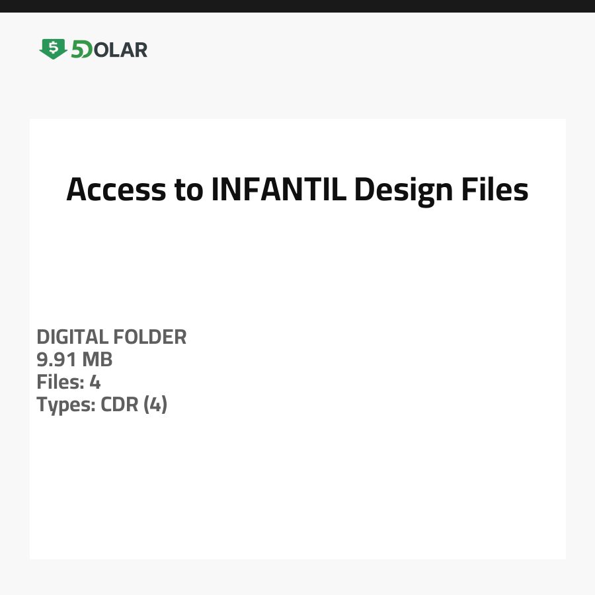Click the "(4)" count after CDR
The image size is (595, 595).
coord(153,405)
